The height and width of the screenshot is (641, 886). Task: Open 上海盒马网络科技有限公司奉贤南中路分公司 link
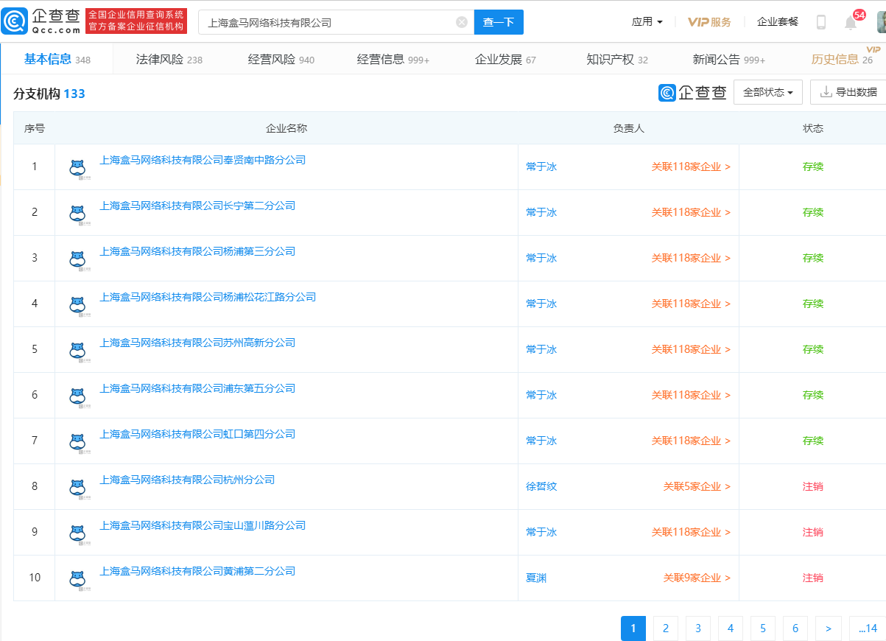pos(203,160)
